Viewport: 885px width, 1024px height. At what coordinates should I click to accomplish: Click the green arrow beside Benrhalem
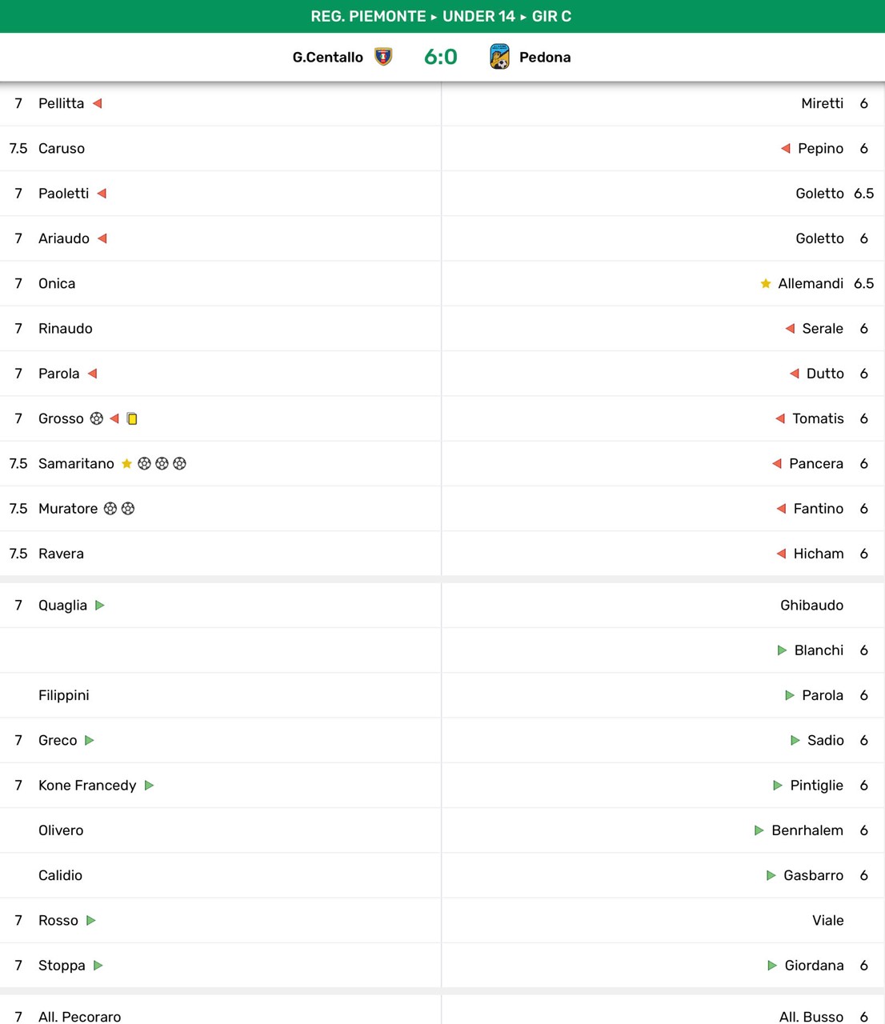(x=759, y=830)
